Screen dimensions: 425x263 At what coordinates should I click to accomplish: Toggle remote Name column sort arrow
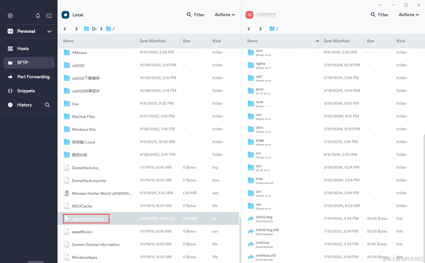pyautogui.click(x=317, y=41)
